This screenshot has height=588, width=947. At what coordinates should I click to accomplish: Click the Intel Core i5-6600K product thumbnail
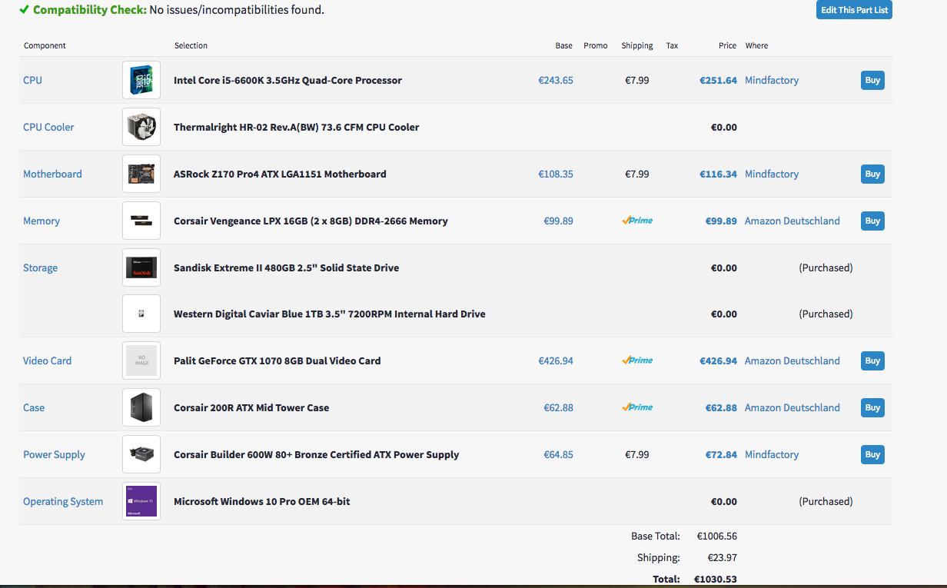(x=141, y=80)
